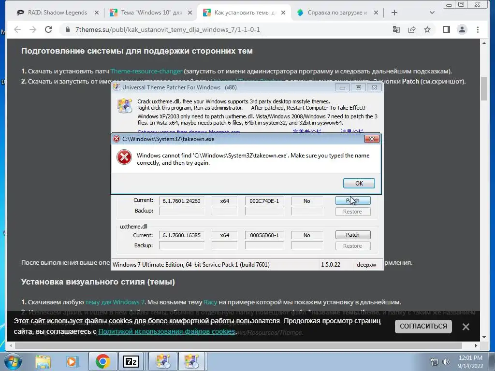Expand the tab search chevron
495x371 pixels.
tap(432, 13)
